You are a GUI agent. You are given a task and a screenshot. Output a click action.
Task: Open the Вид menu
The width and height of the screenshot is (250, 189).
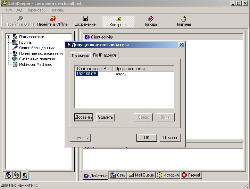coord(19,10)
